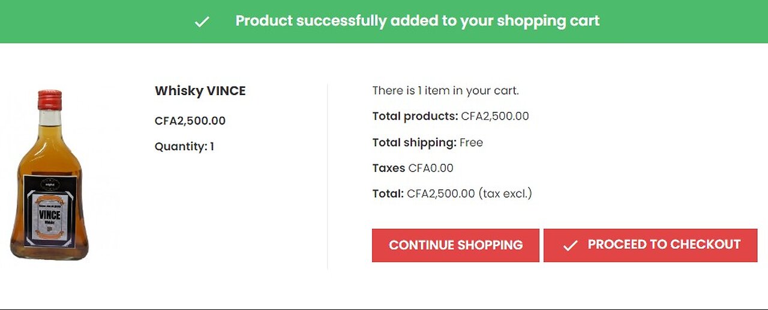Click the CFA0.00 taxes amount
768x310 pixels.
coord(431,168)
